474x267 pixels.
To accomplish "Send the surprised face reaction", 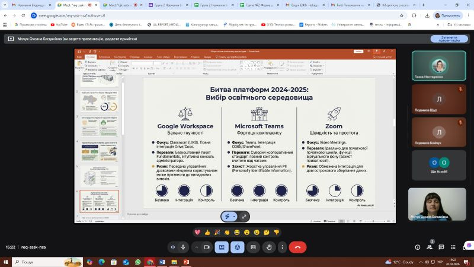I will click(x=247, y=233).
